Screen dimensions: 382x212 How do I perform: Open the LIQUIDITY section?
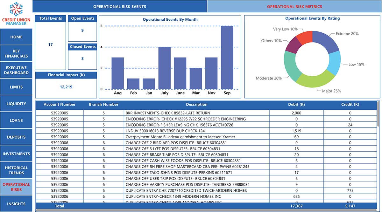(x=16, y=104)
